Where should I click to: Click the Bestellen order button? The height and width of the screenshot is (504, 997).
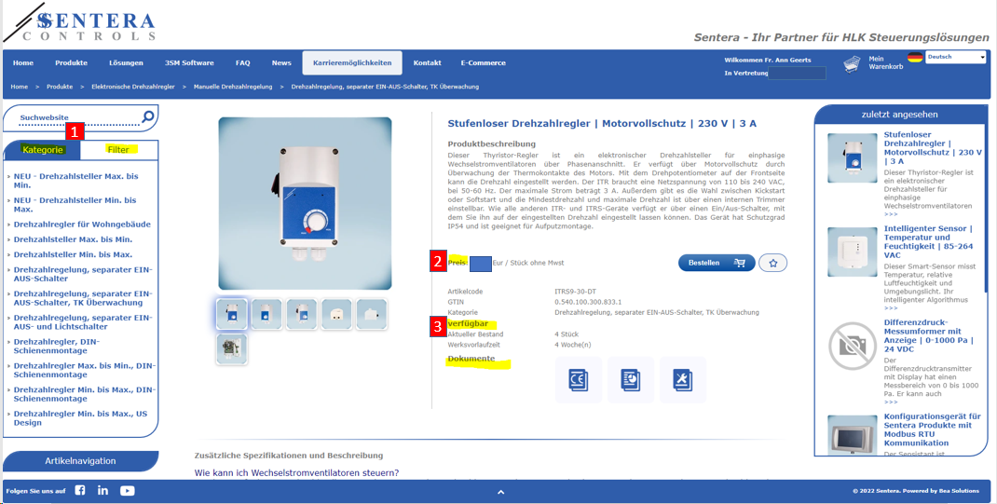717,263
